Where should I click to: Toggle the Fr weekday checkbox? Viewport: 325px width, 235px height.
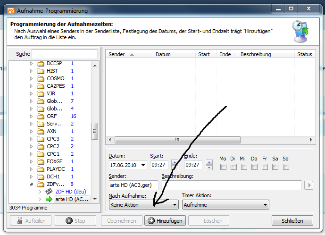265,167
